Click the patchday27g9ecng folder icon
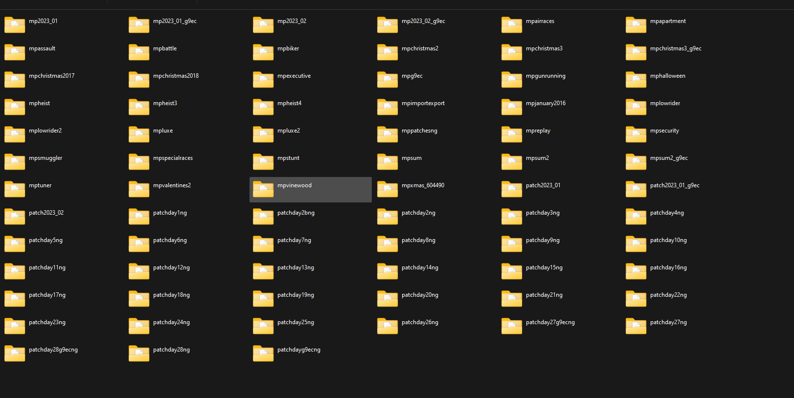The height and width of the screenshot is (398, 794). [512, 326]
